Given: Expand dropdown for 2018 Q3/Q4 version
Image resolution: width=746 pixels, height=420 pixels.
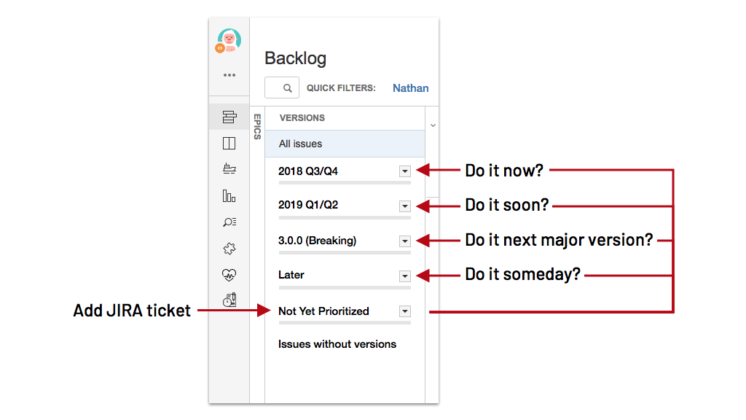Looking at the screenshot, I should tap(405, 171).
